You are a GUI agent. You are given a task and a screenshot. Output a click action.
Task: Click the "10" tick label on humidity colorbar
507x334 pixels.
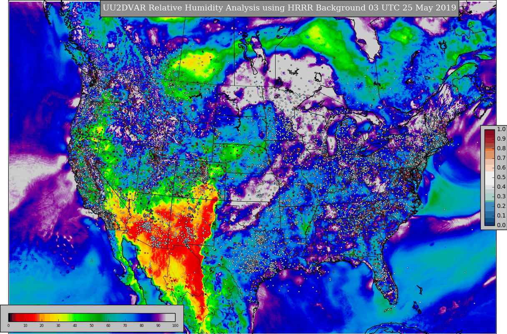pos(25,326)
